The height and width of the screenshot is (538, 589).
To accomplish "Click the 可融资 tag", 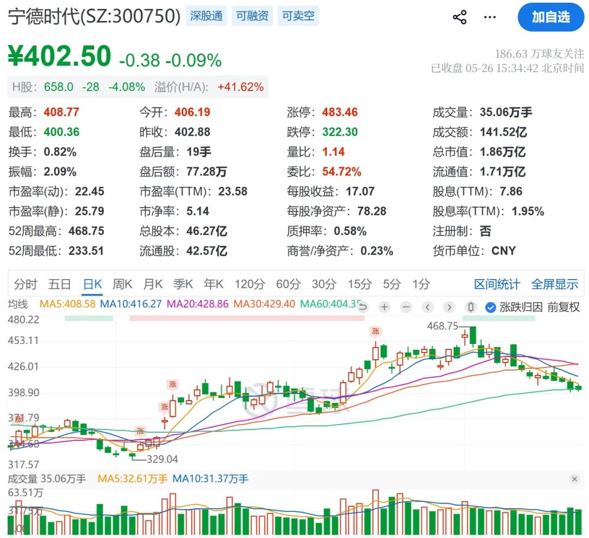I will [x=253, y=16].
